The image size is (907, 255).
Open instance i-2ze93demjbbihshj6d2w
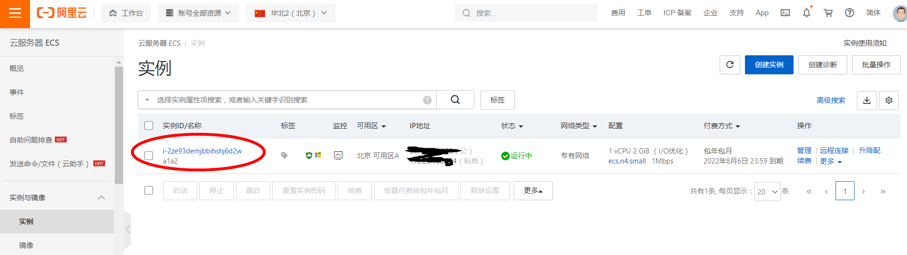click(x=202, y=151)
